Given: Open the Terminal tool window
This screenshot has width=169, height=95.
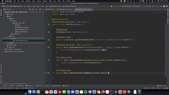Looking at the screenshot, I should pyautogui.click(x=29, y=86).
